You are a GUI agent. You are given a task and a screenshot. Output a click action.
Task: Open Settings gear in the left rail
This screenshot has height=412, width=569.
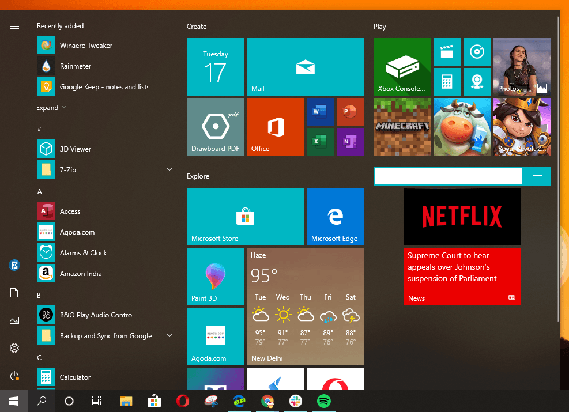tap(14, 348)
